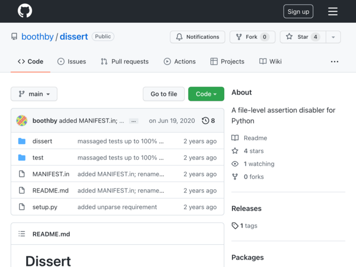This screenshot has height=267, width=356.
Task: Click the README.md header title link
Action: pyautogui.click(x=51, y=234)
